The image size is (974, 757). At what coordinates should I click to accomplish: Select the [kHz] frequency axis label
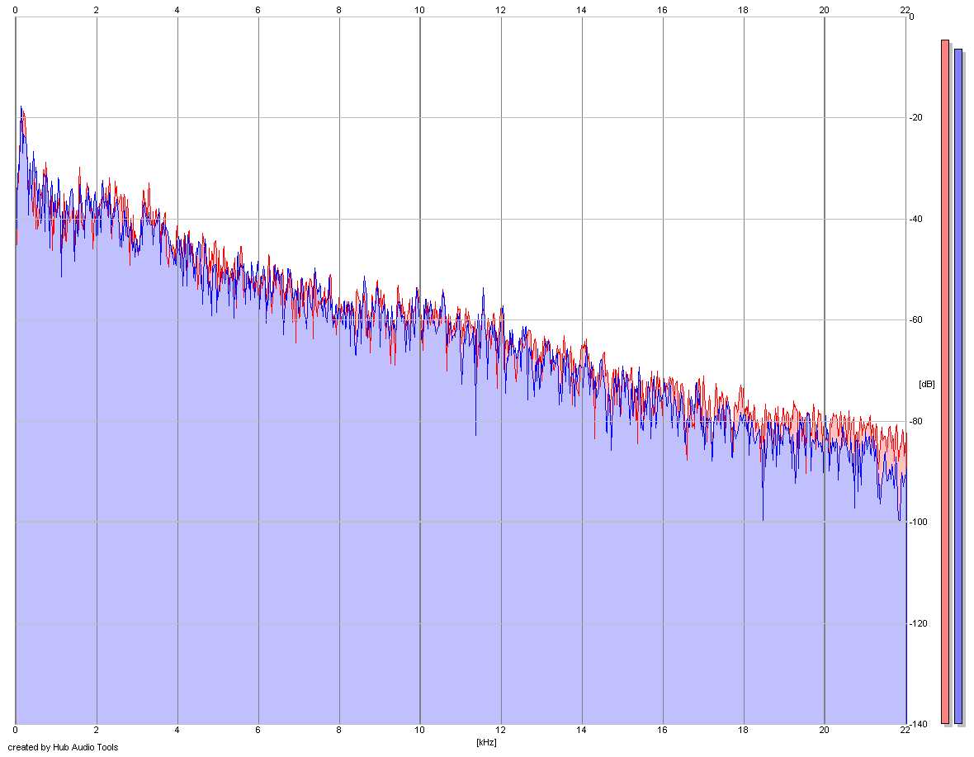click(x=486, y=742)
